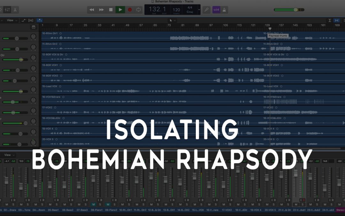The height and width of the screenshot is (216, 345).
Task: Select the 23-V...dub2 channel name label
Action: (314, 210)
